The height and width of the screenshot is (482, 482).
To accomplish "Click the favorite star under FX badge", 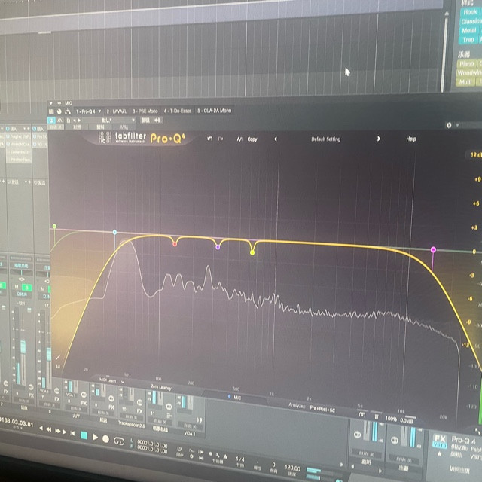I will click(x=440, y=453).
